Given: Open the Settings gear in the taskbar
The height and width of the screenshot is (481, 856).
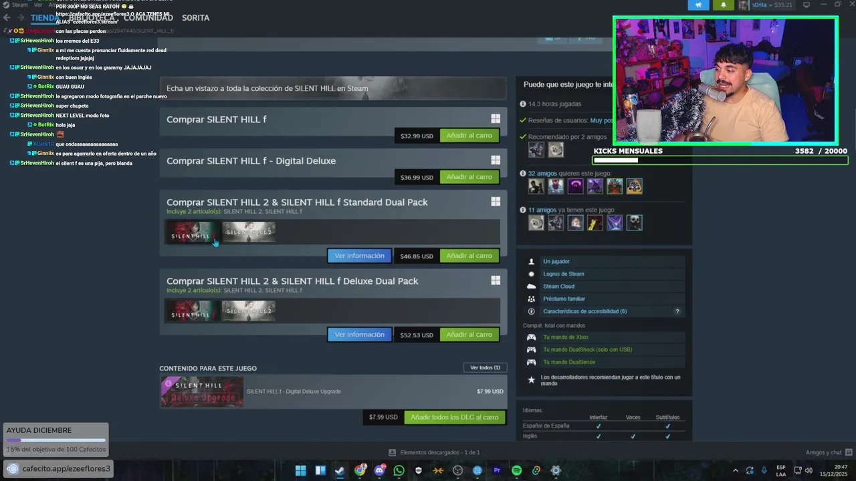Looking at the screenshot, I should pyautogui.click(x=556, y=470).
